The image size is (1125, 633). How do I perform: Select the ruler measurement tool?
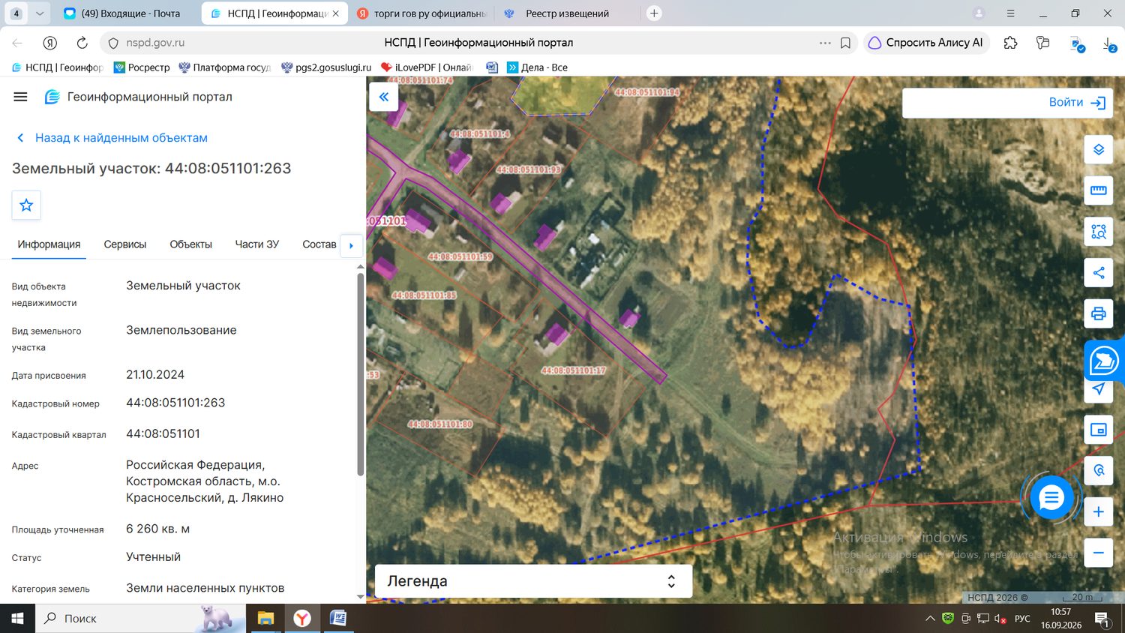click(1099, 190)
